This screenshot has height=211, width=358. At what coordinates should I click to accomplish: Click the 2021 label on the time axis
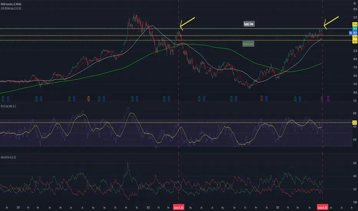pyautogui.click(x=18, y=208)
